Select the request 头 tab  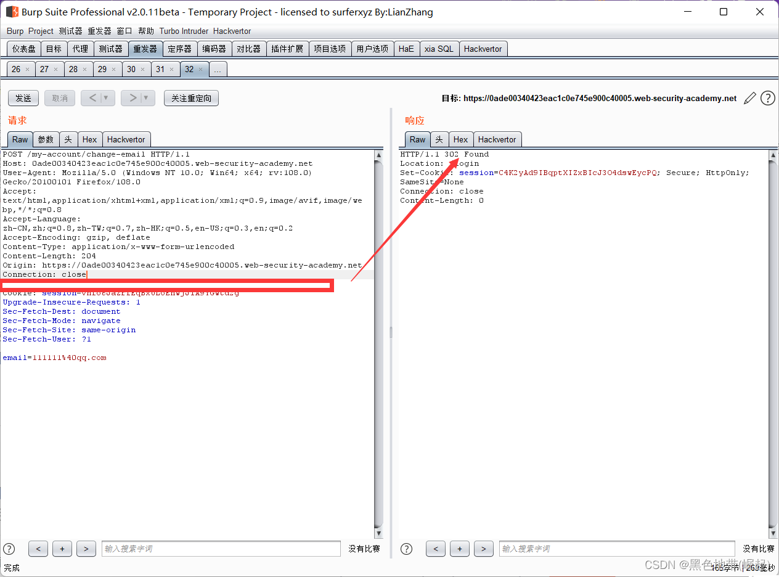pos(68,139)
